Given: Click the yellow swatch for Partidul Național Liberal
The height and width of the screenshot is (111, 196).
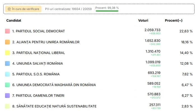Looking at the screenshot, I should (7, 53).
